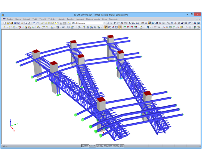Open the Výsledky menu
202x161 pixels.
coord(52,19)
